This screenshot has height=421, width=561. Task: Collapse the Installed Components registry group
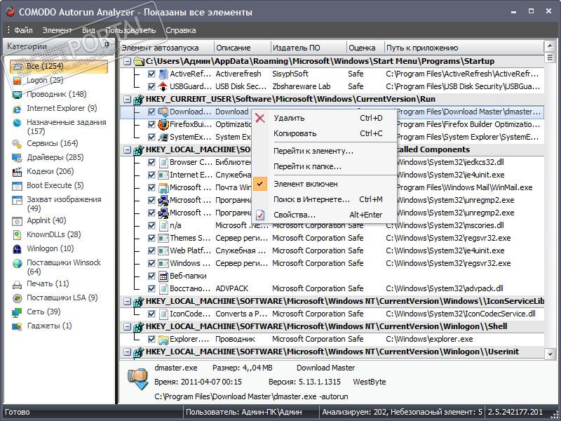pyautogui.click(x=127, y=149)
